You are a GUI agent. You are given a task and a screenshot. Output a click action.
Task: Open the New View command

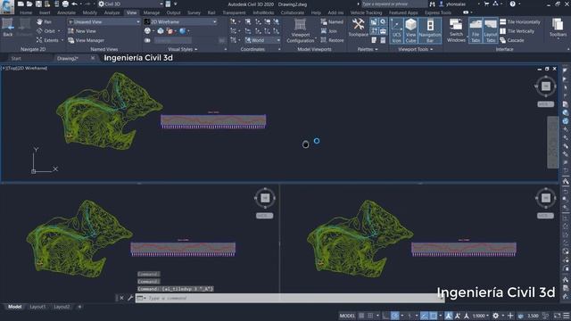pyautogui.click(x=82, y=31)
